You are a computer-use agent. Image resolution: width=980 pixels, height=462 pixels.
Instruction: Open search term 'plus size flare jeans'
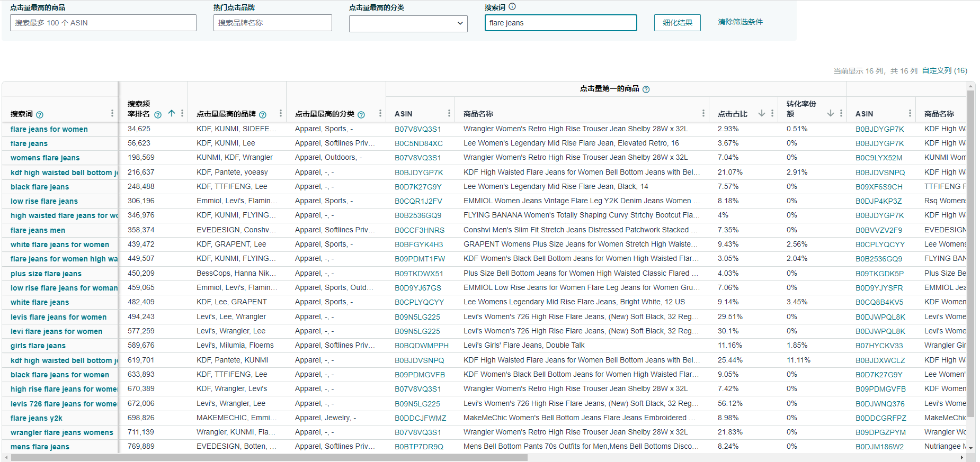pyautogui.click(x=46, y=274)
